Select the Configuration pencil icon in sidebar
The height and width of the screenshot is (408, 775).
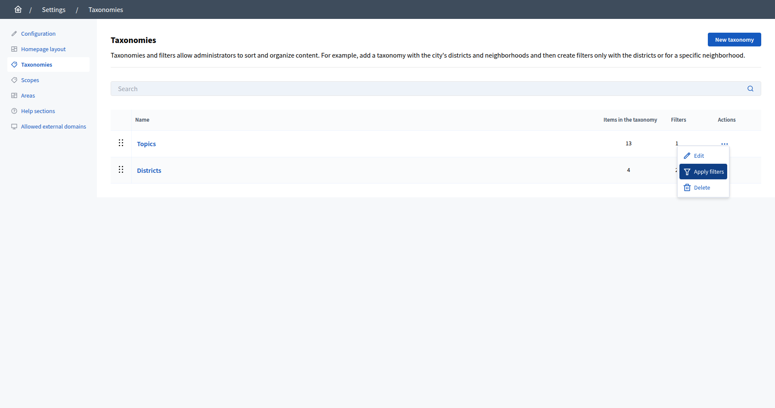tap(14, 33)
